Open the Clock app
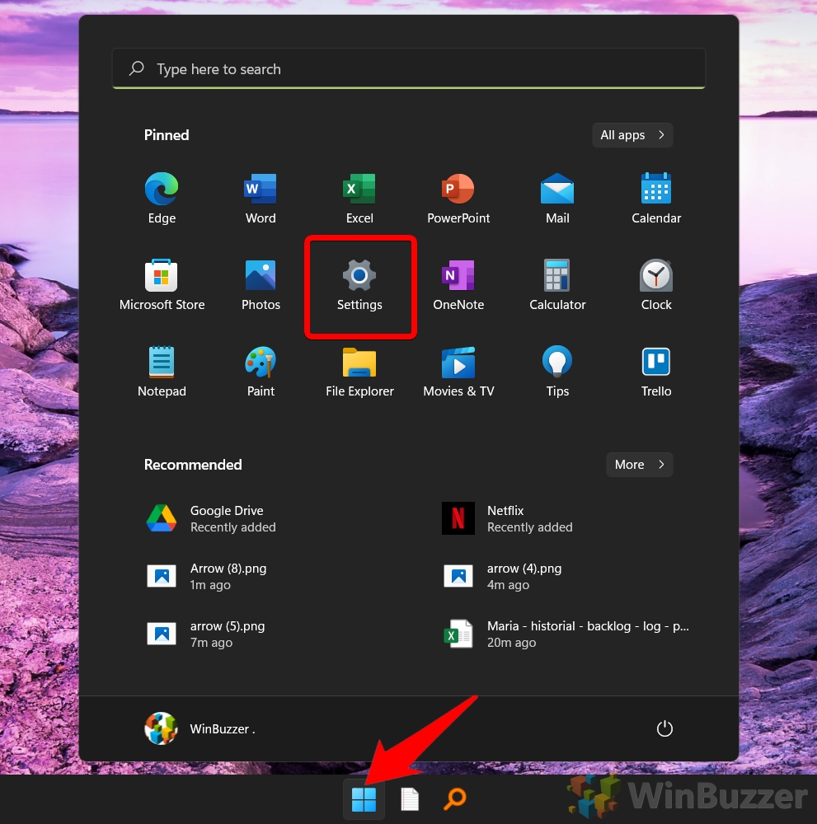This screenshot has width=817, height=824. pyautogui.click(x=656, y=285)
